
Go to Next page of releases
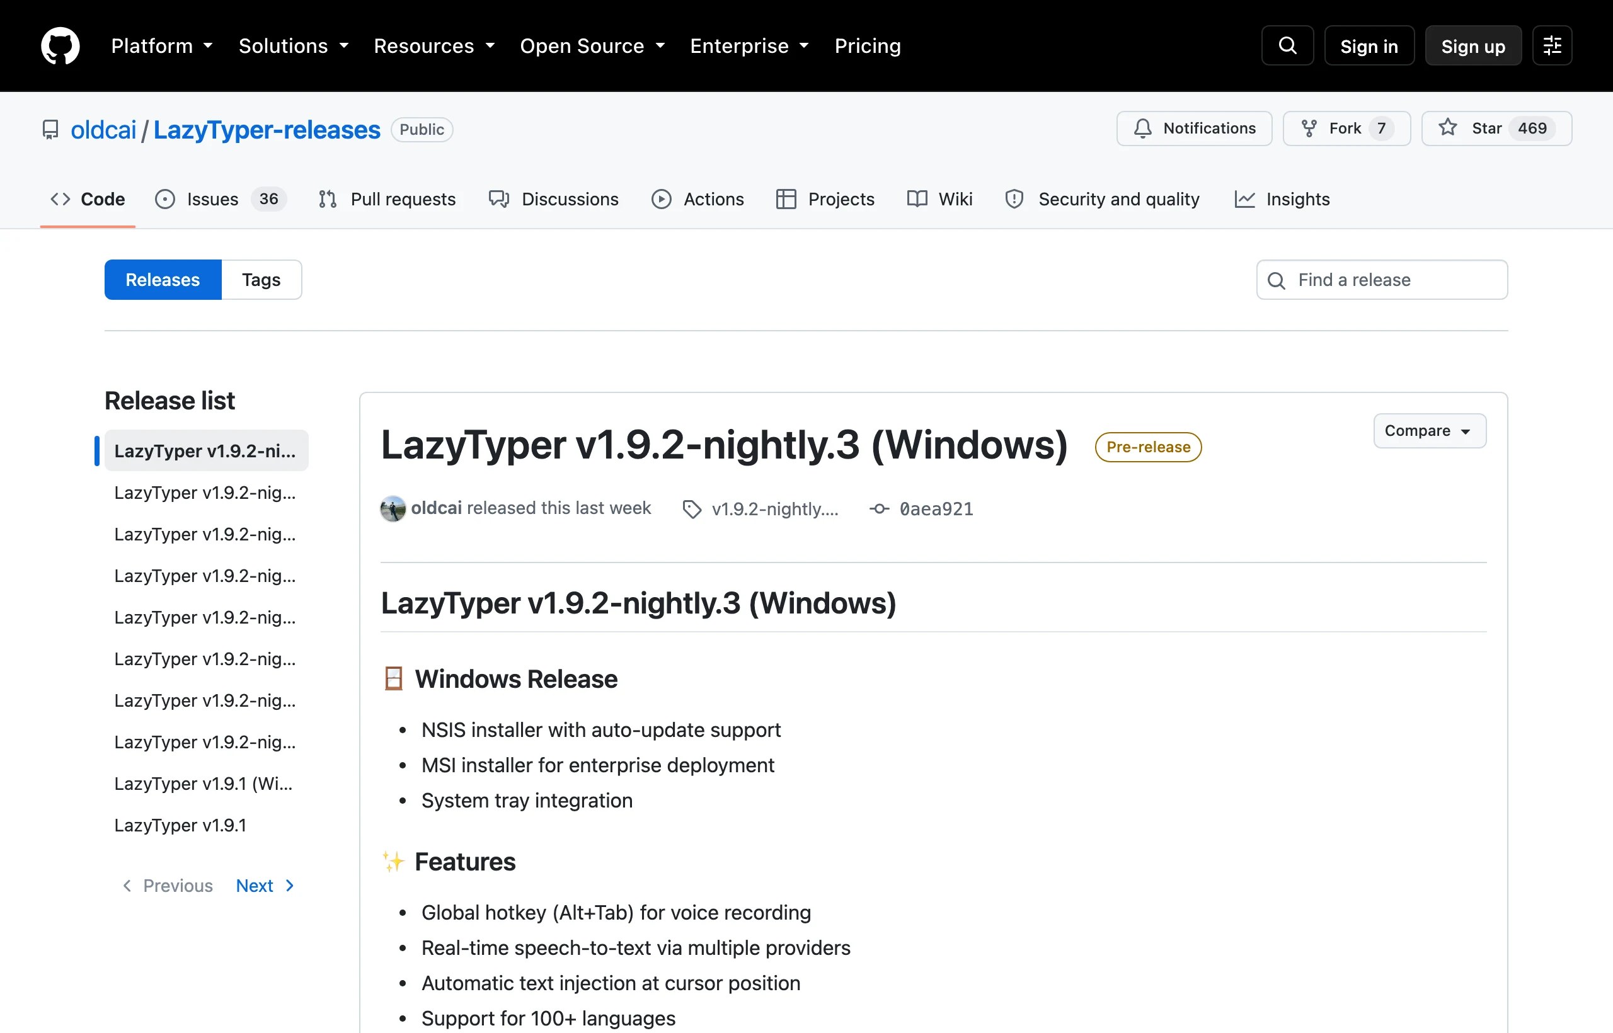(x=266, y=886)
